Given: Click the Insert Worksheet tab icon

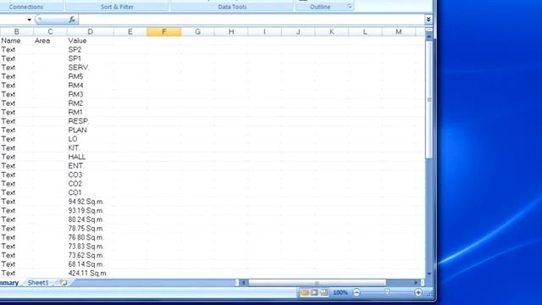Looking at the screenshot, I should tap(64, 282).
